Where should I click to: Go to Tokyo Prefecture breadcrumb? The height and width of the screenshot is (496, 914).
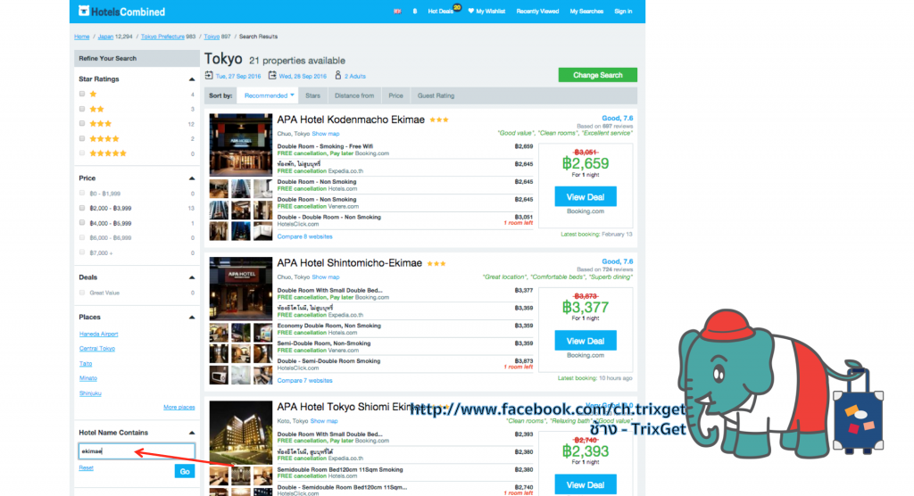click(x=162, y=37)
